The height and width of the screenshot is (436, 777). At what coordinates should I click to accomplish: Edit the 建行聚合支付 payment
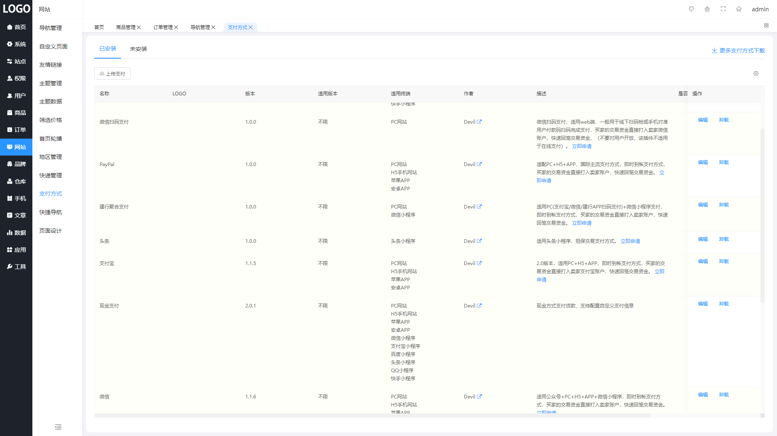(703, 205)
